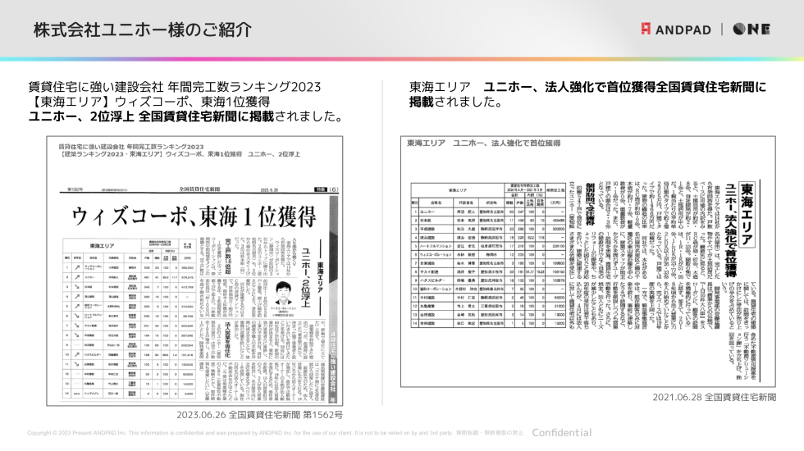The width and height of the screenshot is (804, 451).
Task: Select right heading ユニホー、法人強化で首位獲得
Action: [569, 87]
